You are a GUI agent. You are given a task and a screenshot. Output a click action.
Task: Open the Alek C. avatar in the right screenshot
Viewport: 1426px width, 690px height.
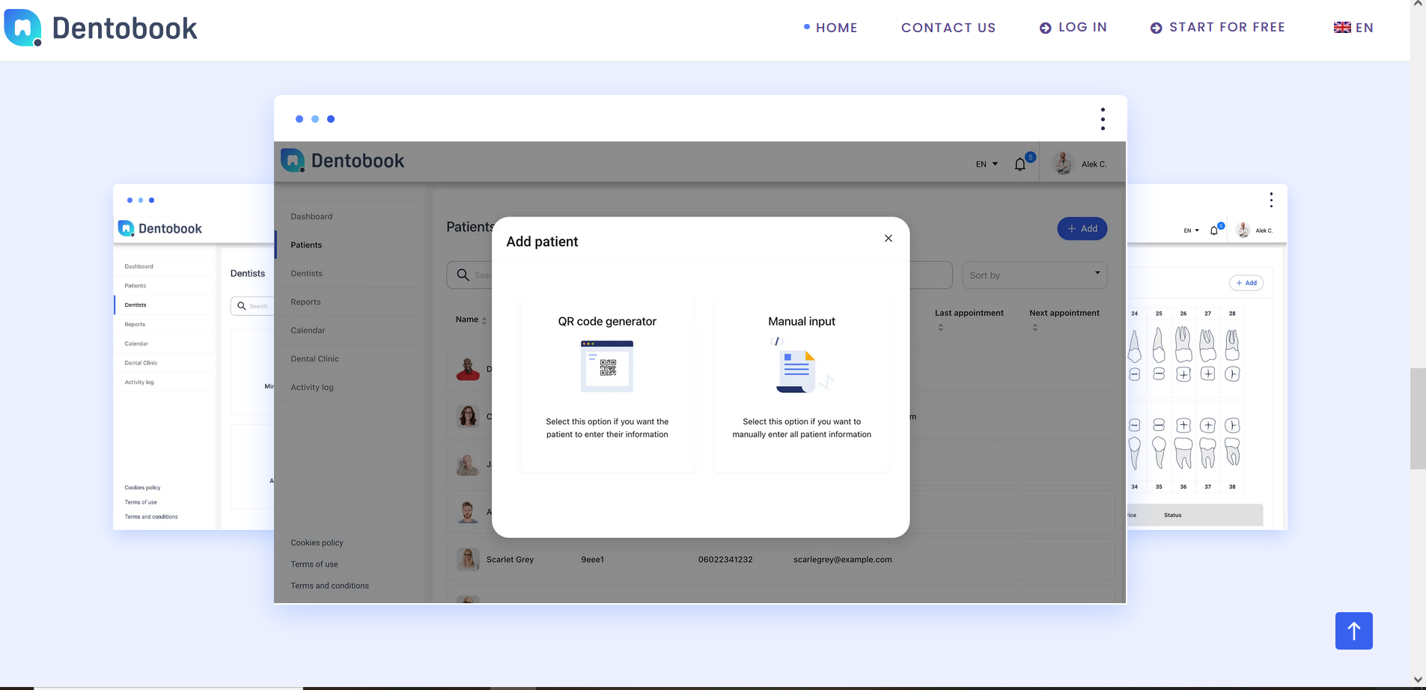tap(1243, 230)
